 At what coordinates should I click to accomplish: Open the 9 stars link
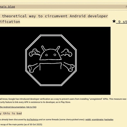pyautogui.click(x=122, y=22)
